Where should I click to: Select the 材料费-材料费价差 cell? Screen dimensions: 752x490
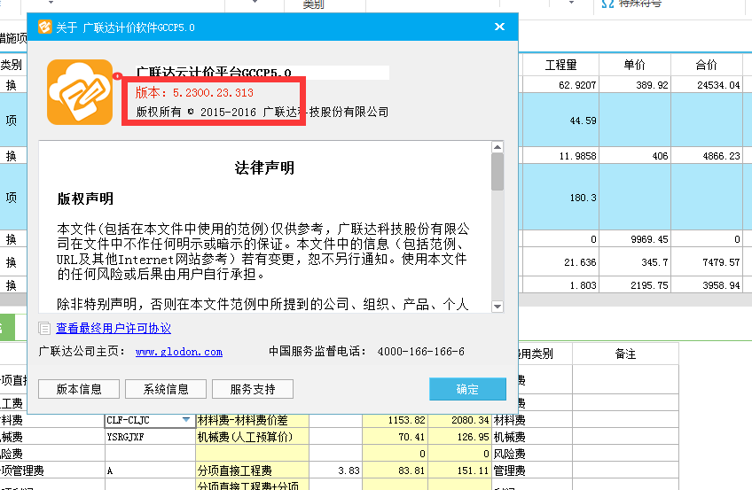(252, 420)
